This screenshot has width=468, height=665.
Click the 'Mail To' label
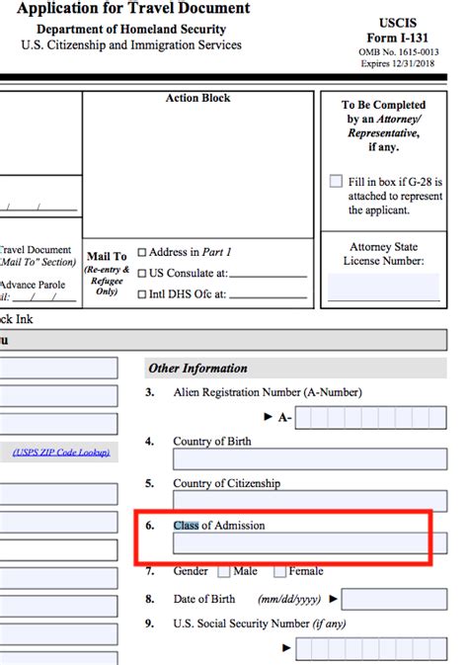[107, 256]
